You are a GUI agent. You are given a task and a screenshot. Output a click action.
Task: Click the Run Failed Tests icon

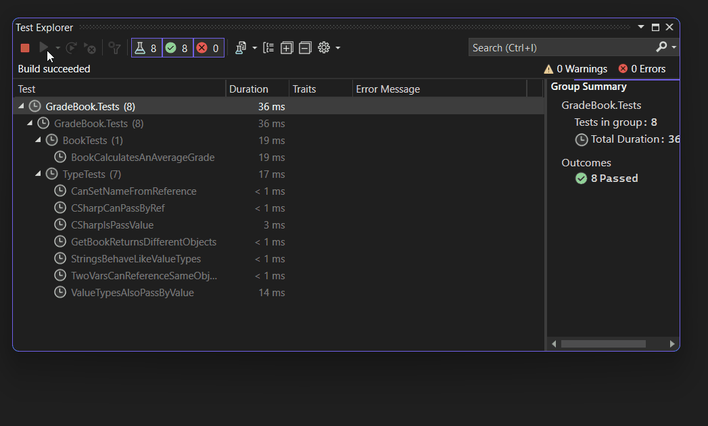point(91,48)
